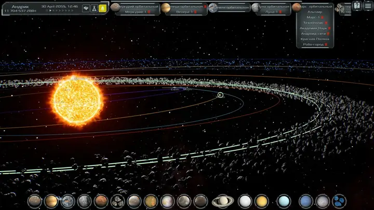
Task: Open the hamburger main menu
Action: [x=368, y=6]
